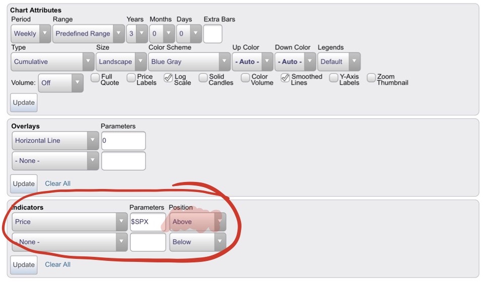
Task: Open the Horizontal Line overlay dropdown
Action: click(x=55, y=141)
